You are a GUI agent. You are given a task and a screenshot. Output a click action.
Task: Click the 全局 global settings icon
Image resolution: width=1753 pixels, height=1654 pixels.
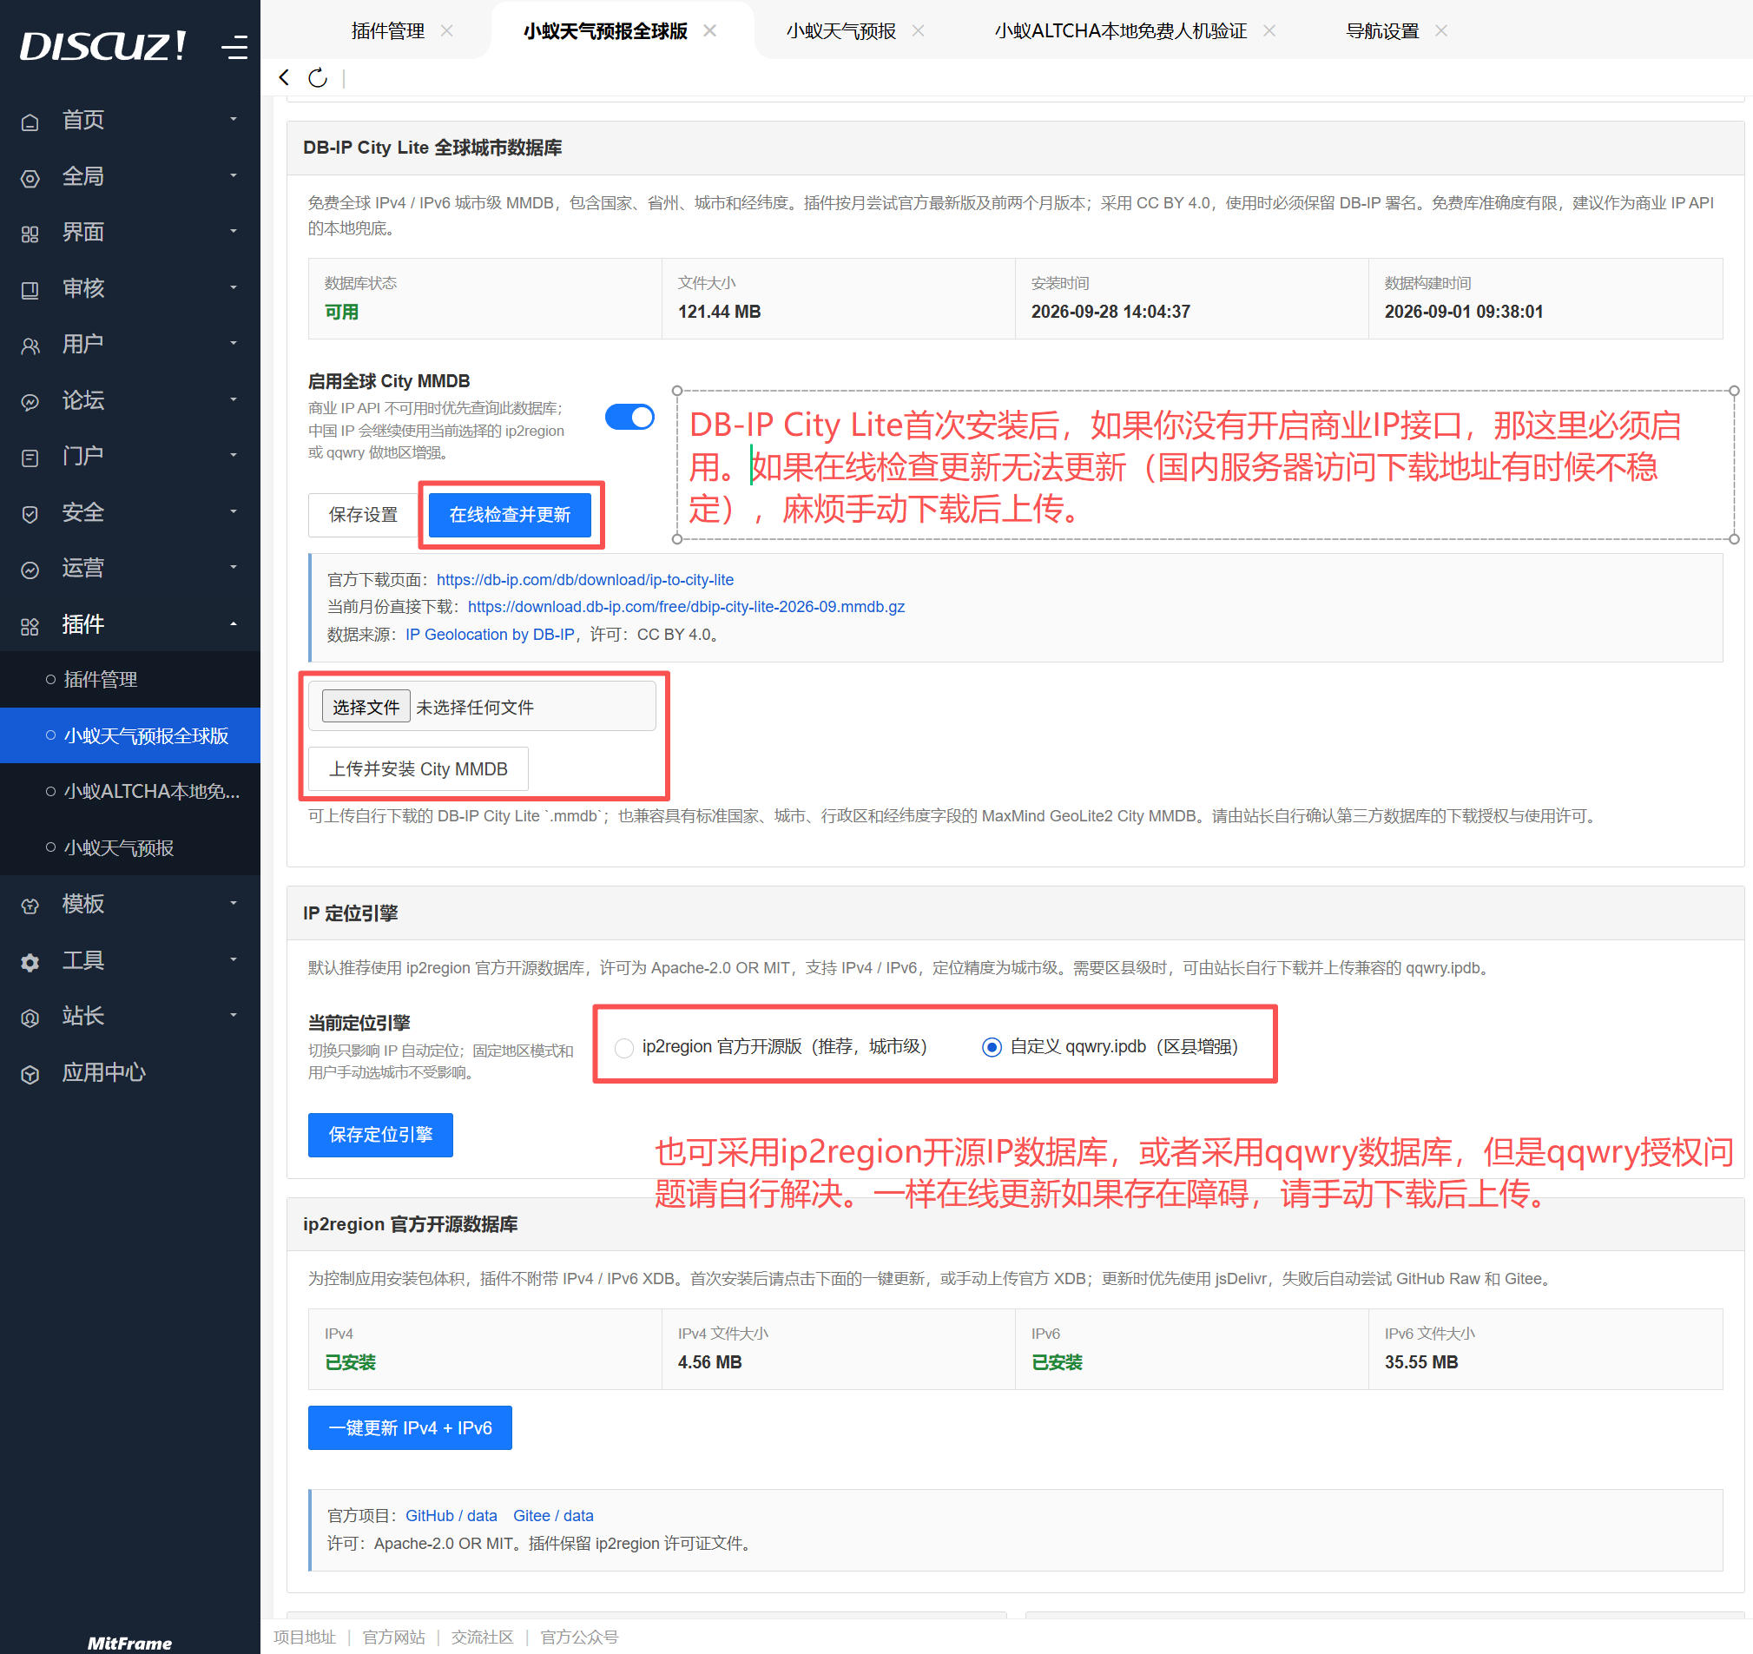(30, 177)
